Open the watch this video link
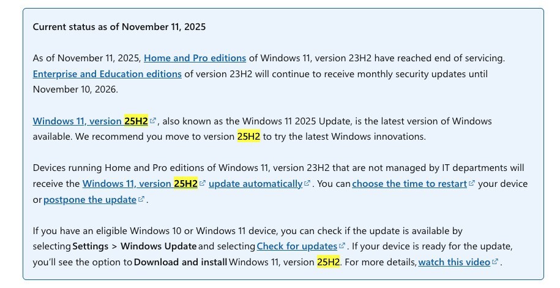 pos(454,262)
